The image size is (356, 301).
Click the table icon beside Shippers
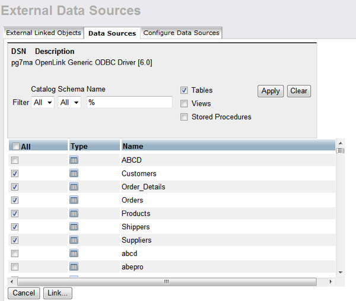[74, 227]
